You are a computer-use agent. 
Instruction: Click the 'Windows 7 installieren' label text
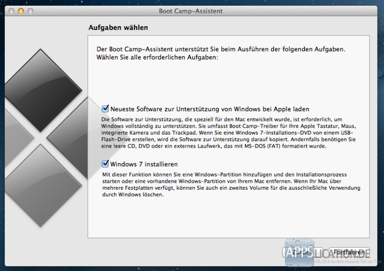point(144,164)
